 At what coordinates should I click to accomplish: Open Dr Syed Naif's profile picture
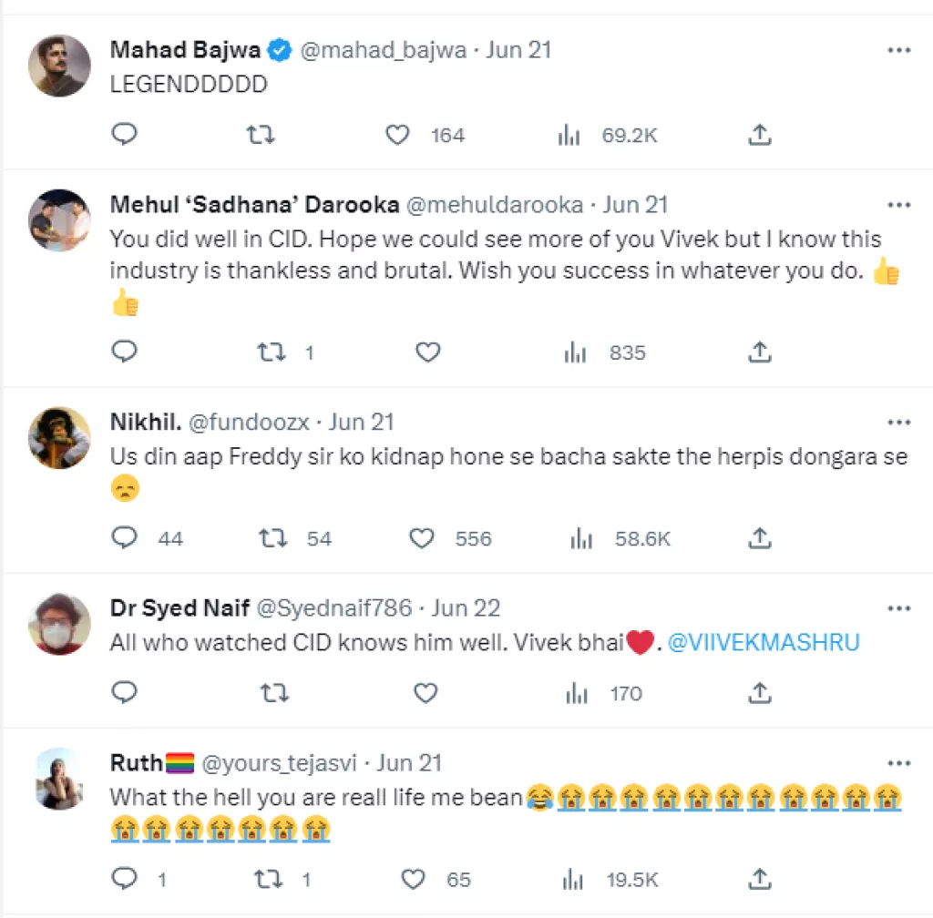click(x=60, y=624)
